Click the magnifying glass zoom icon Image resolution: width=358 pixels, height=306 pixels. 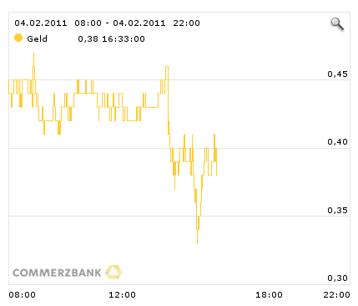[337, 24]
